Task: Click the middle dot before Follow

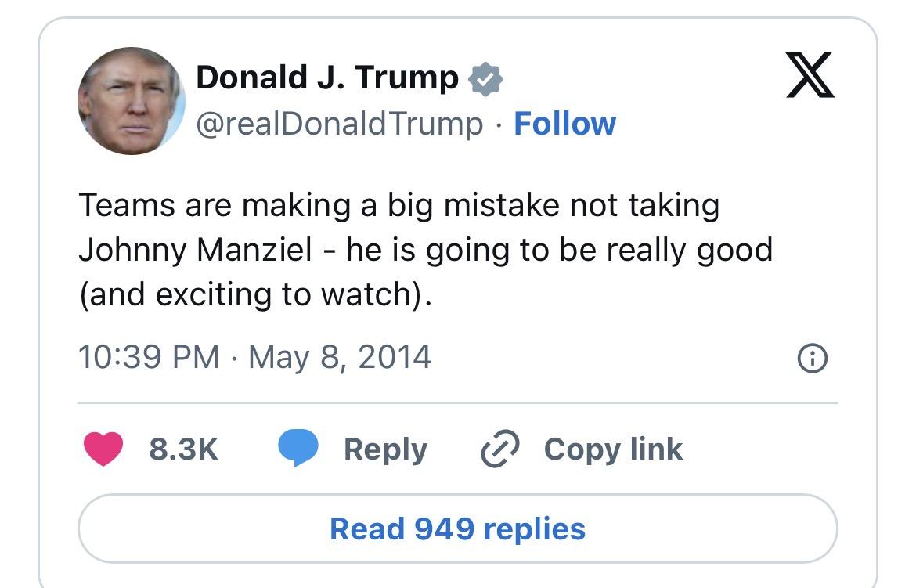Action: point(499,124)
